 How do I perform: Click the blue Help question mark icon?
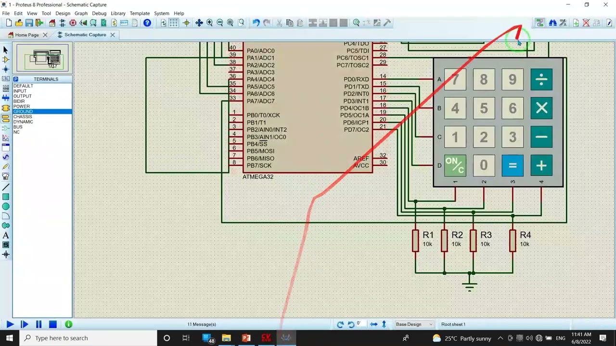click(x=147, y=23)
